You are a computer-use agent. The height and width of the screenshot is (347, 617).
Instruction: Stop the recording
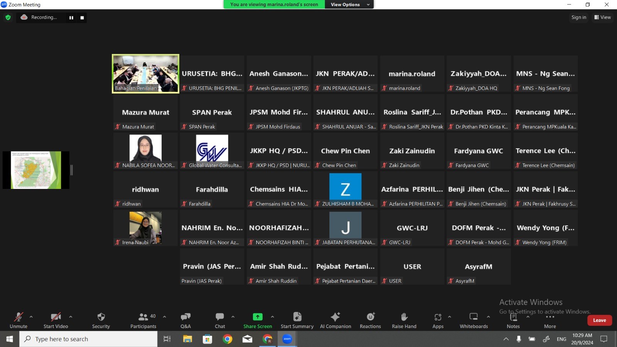(82, 18)
